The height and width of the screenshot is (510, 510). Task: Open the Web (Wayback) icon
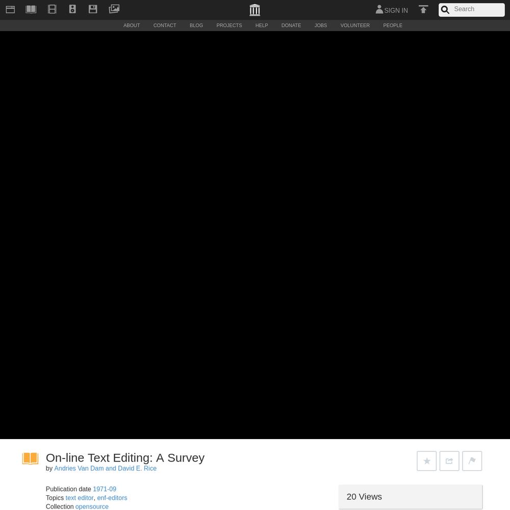10,9
